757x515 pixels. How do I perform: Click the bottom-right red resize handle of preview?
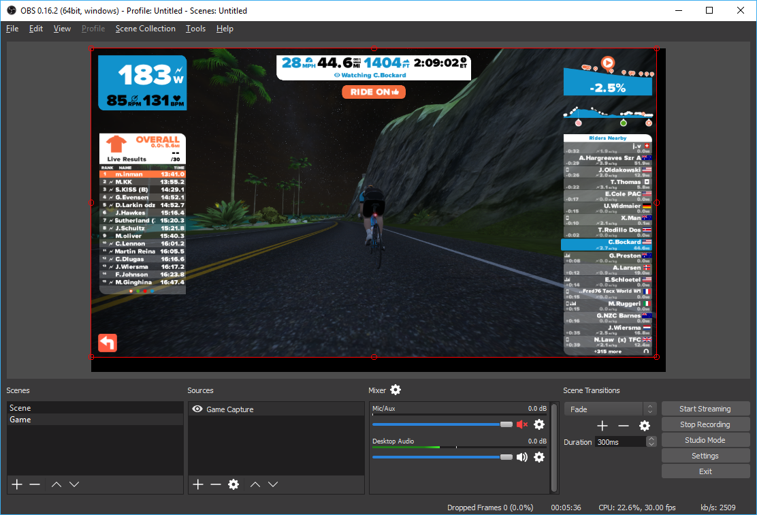(656, 357)
